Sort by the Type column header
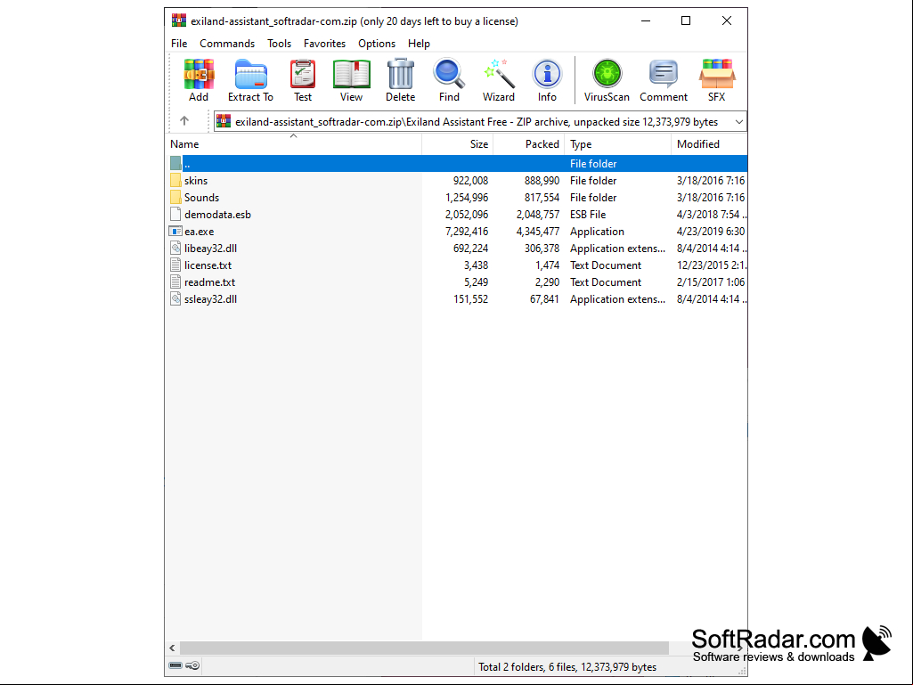This screenshot has width=913, height=685. click(618, 144)
